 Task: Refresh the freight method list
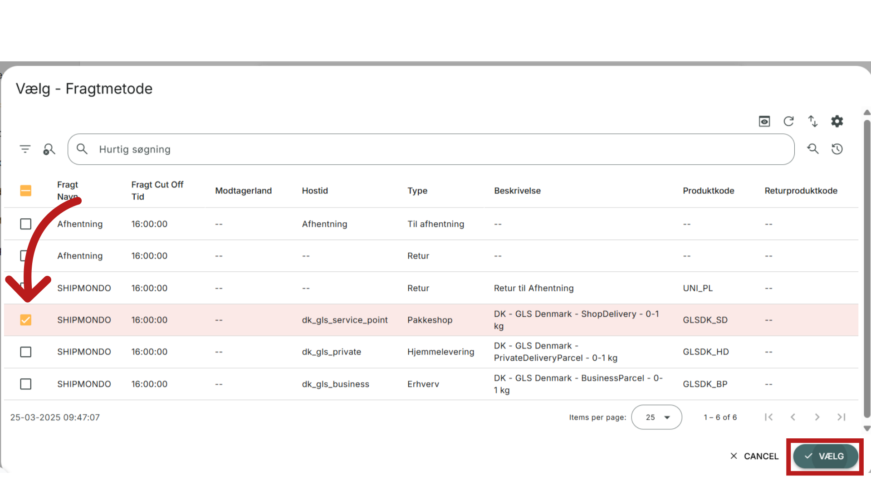point(788,121)
